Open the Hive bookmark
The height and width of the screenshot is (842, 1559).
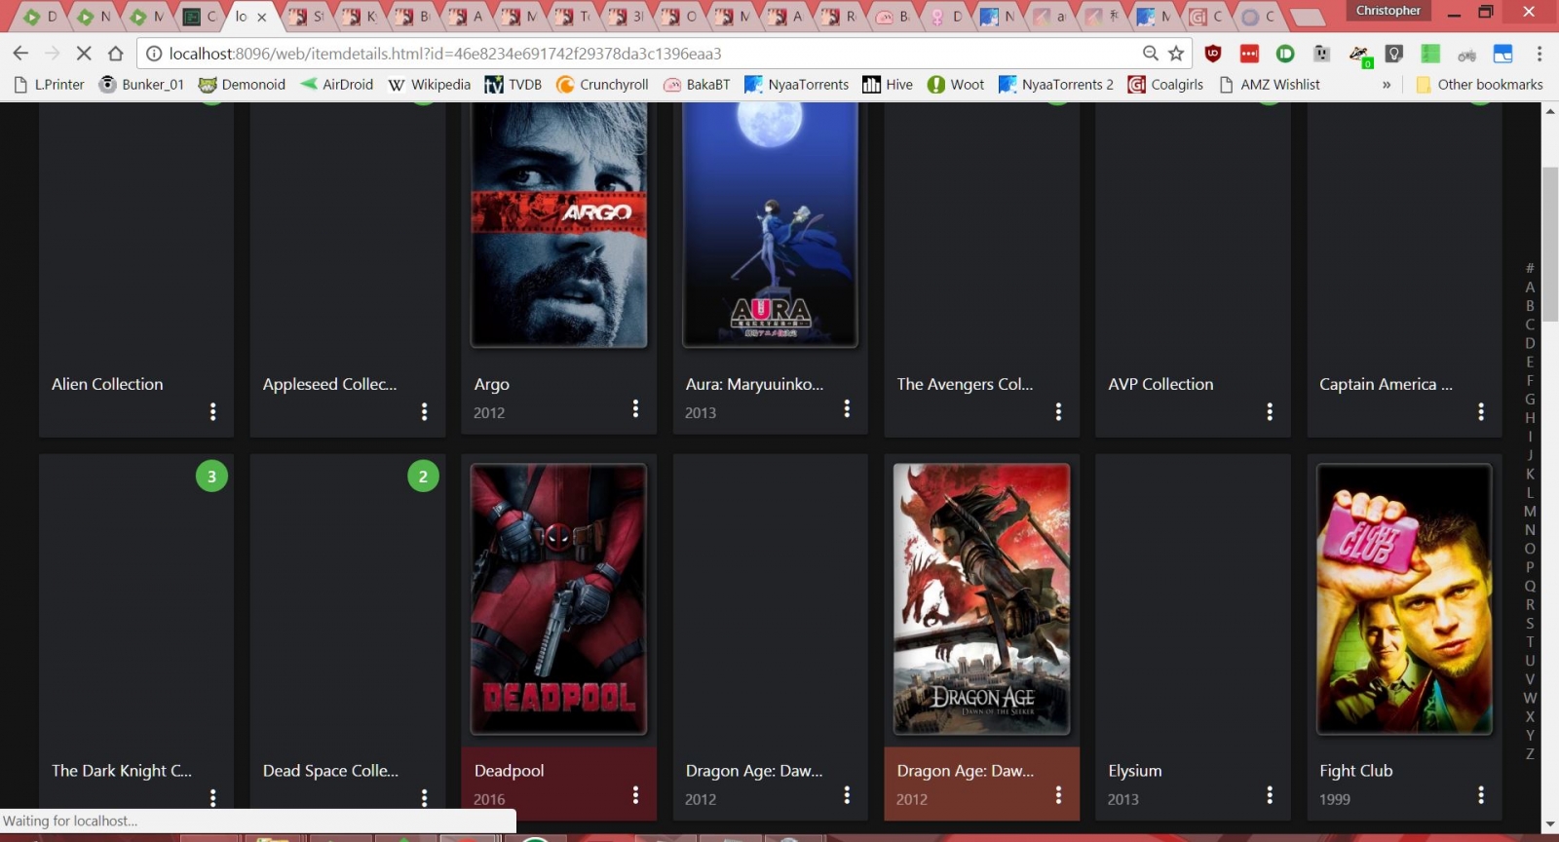[x=888, y=85]
